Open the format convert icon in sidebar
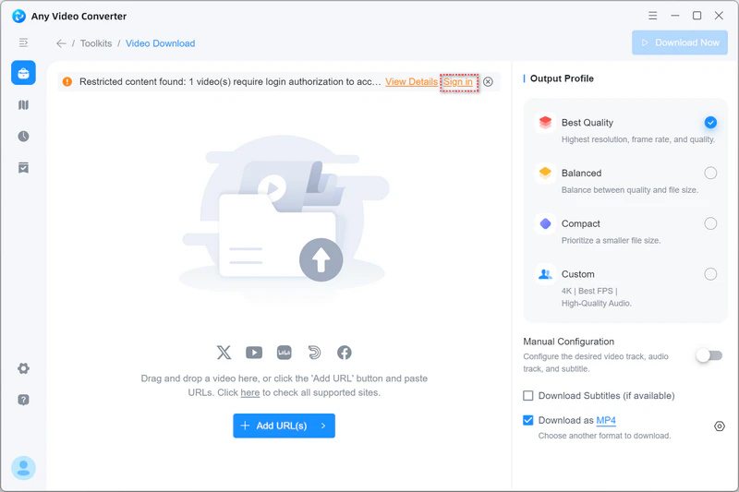The width and height of the screenshot is (739, 492). (24, 104)
